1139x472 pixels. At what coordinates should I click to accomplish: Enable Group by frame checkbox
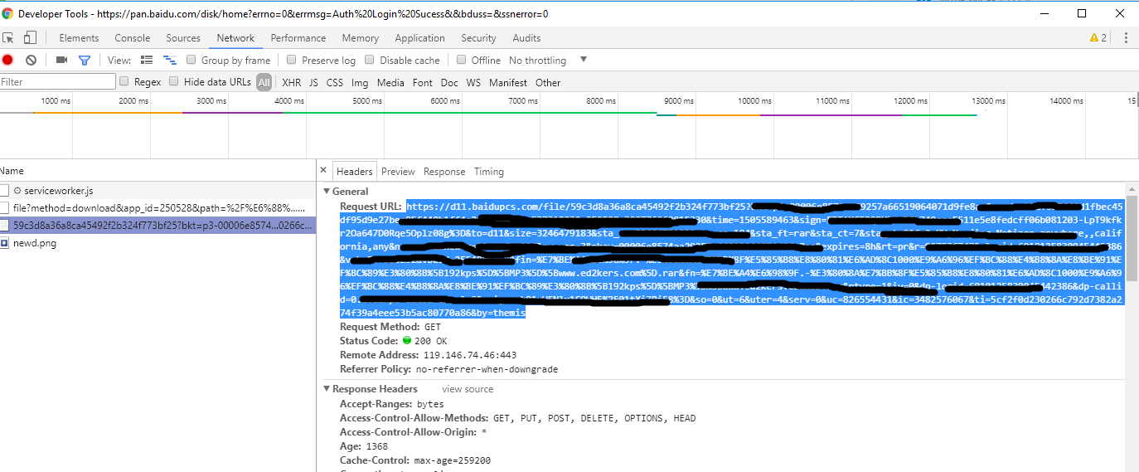tap(191, 60)
